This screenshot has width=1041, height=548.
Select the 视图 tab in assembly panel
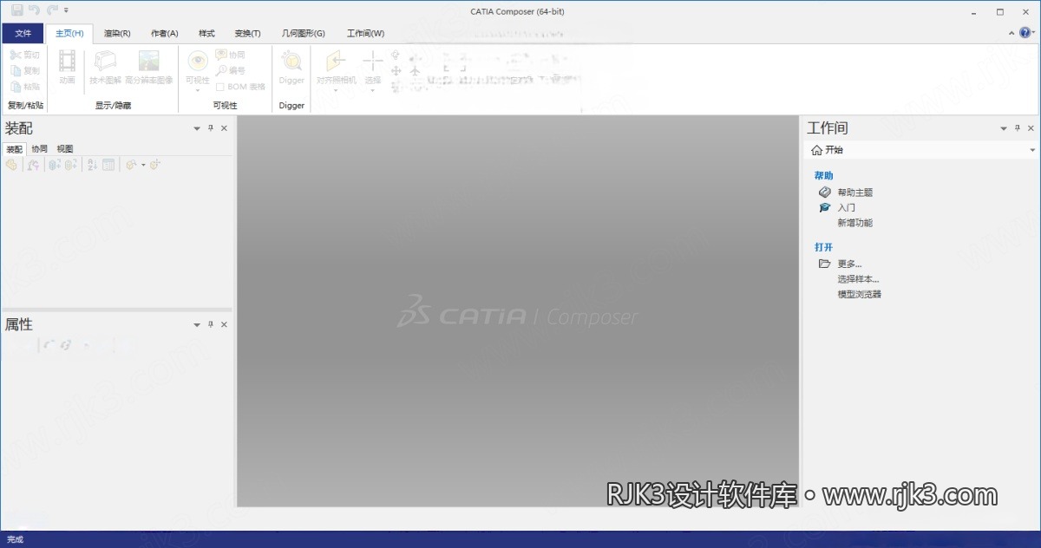(x=65, y=149)
